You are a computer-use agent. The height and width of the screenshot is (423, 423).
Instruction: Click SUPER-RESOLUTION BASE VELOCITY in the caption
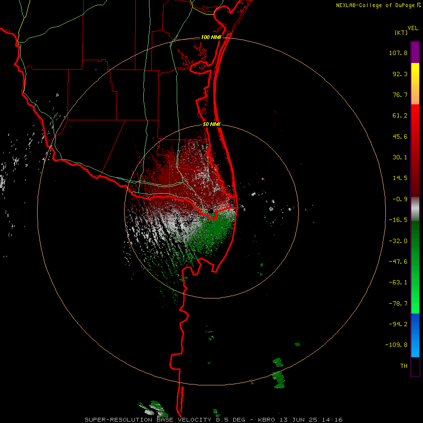148,420
